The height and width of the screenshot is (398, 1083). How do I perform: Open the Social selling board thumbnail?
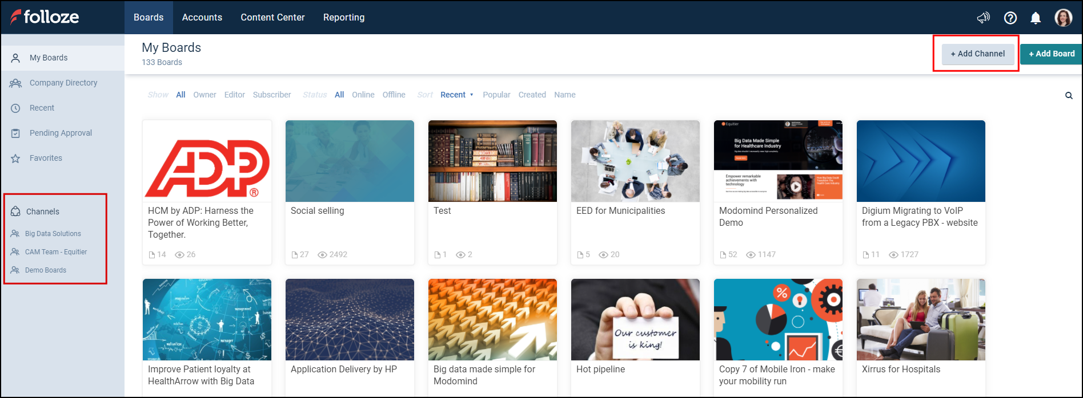coord(350,161)
